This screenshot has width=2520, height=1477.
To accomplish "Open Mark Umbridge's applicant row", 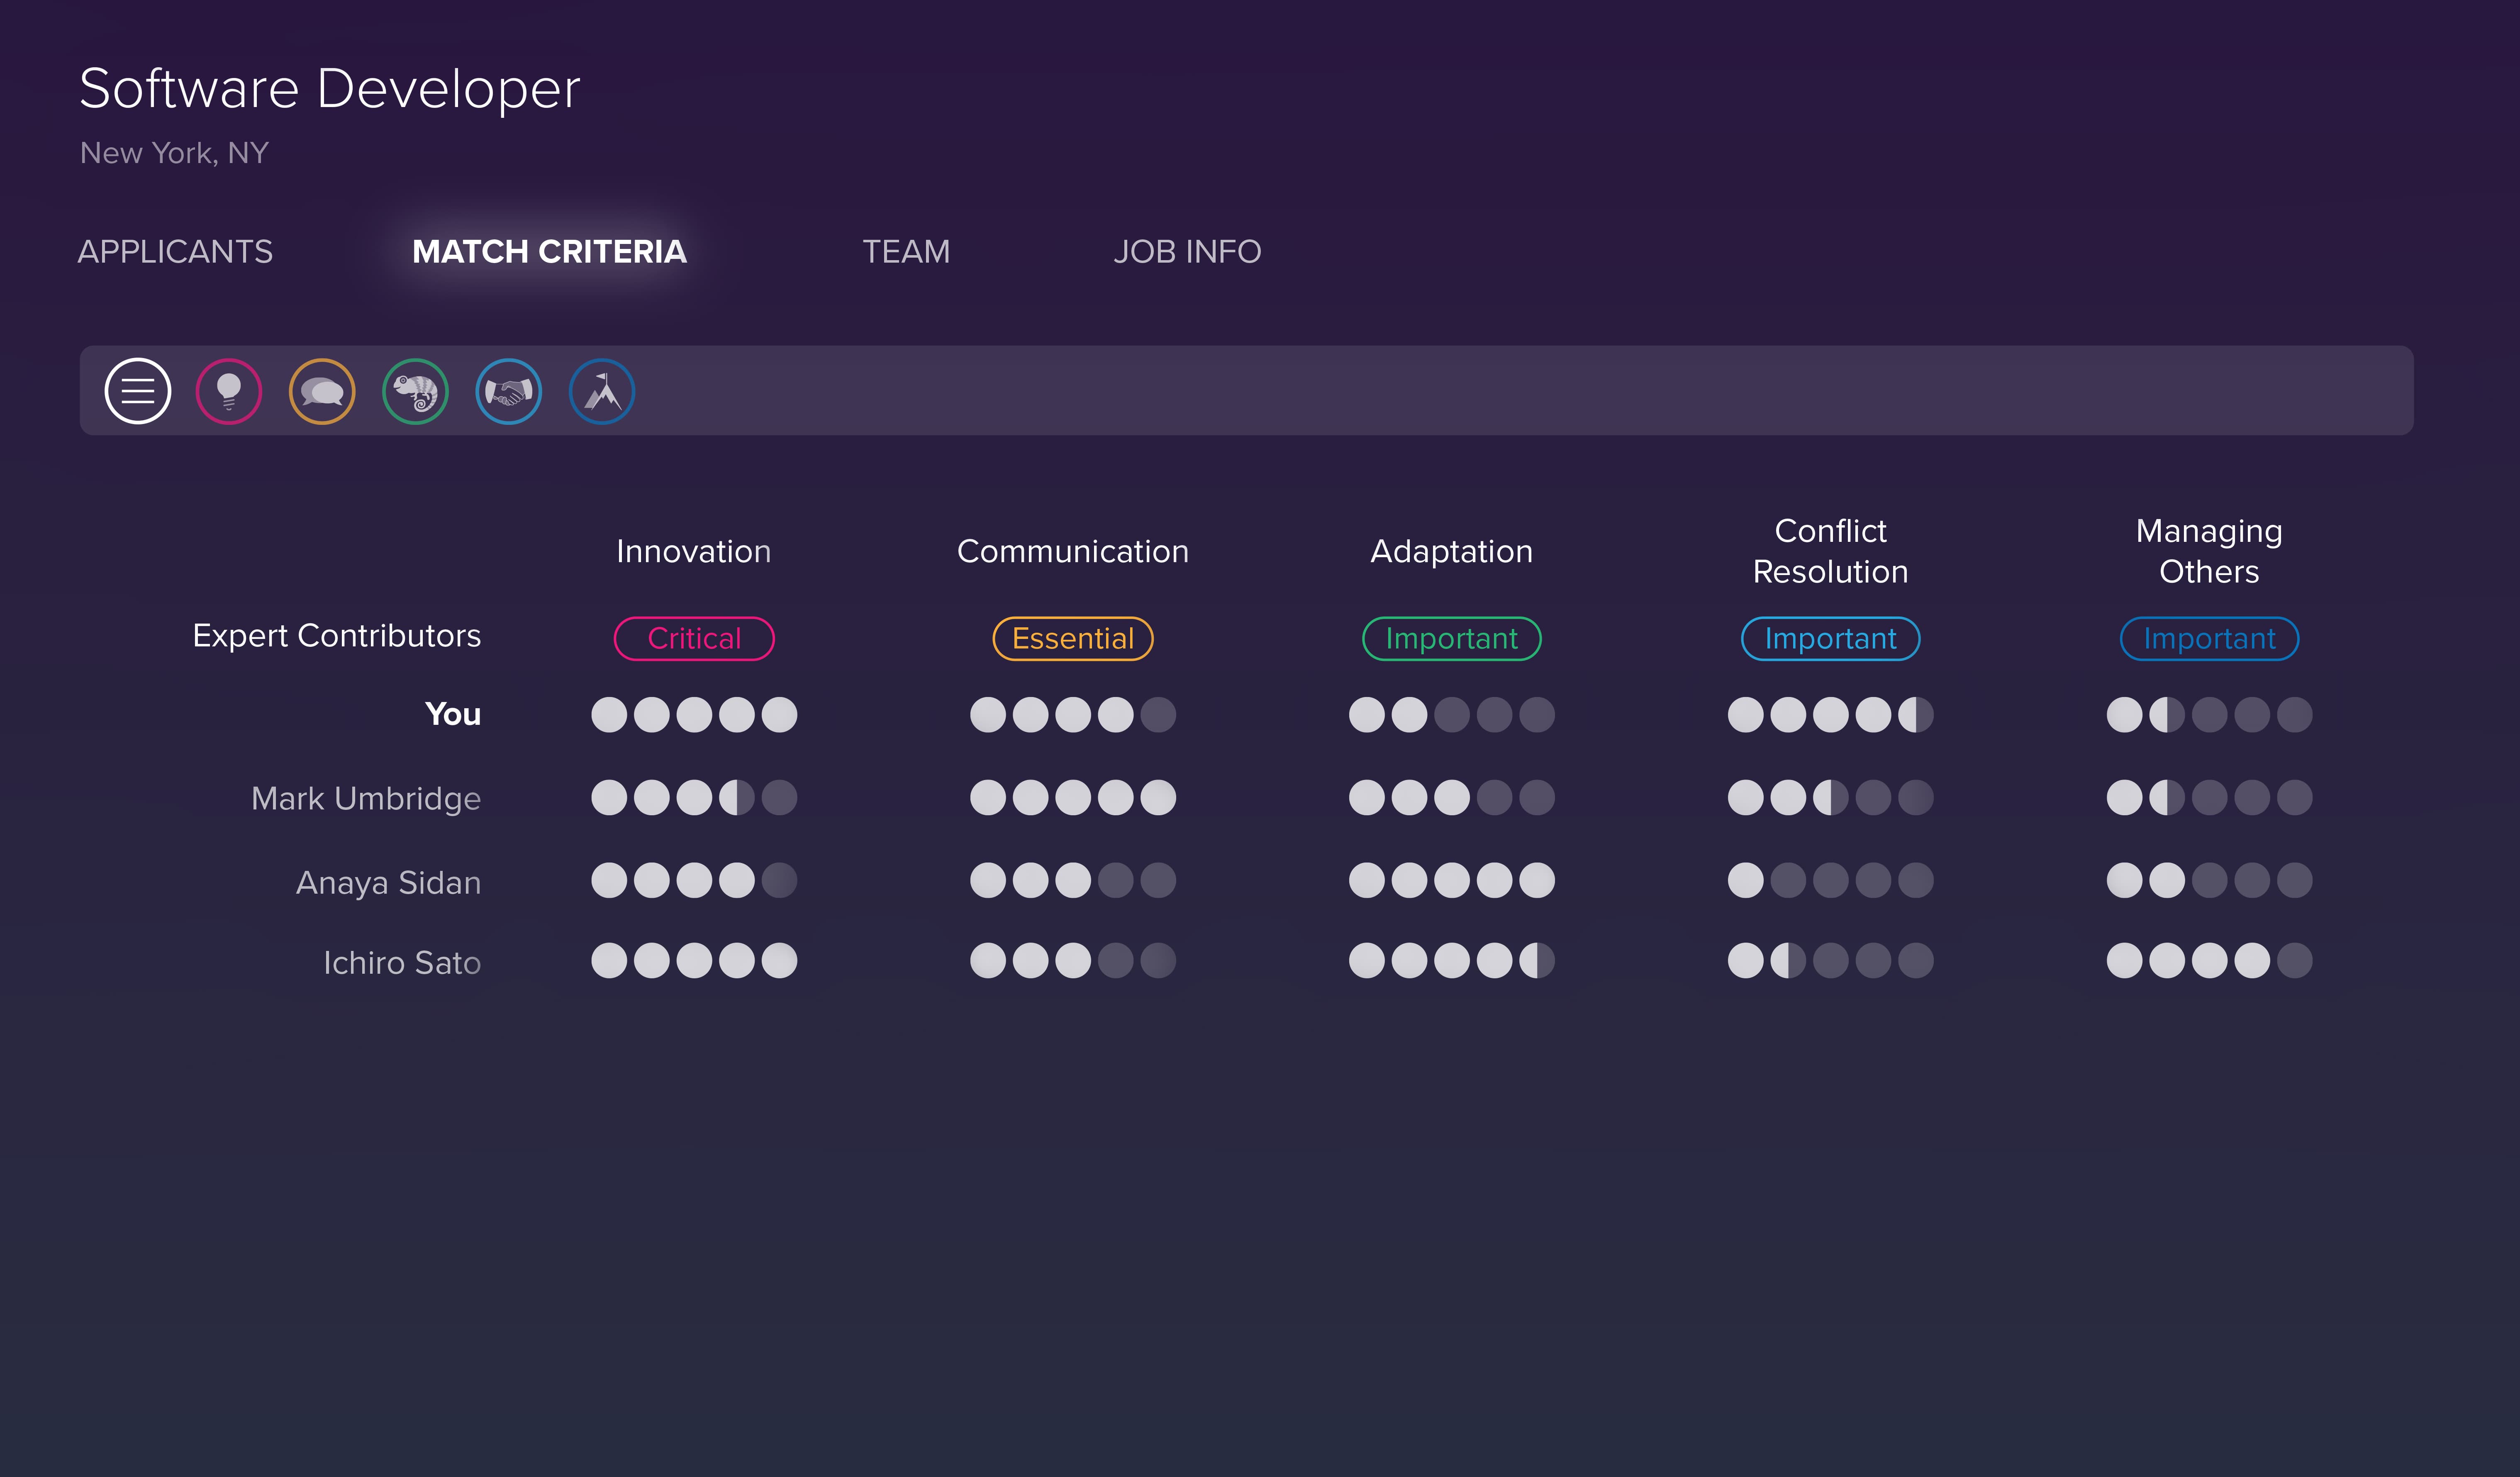I will [366, 798].
